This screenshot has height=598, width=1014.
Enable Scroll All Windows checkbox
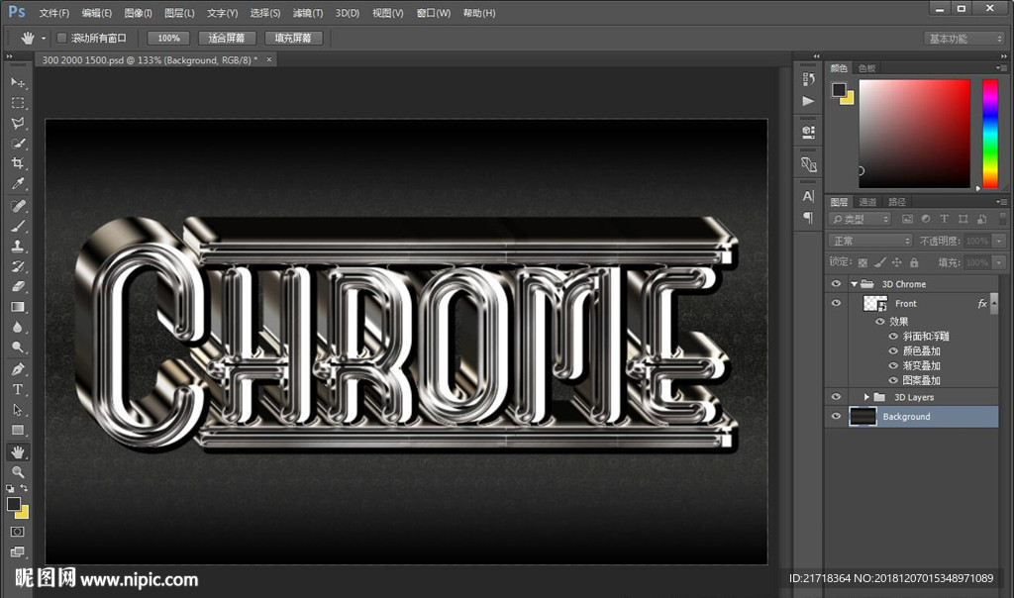pyautogui.click(x=62, y=39)
